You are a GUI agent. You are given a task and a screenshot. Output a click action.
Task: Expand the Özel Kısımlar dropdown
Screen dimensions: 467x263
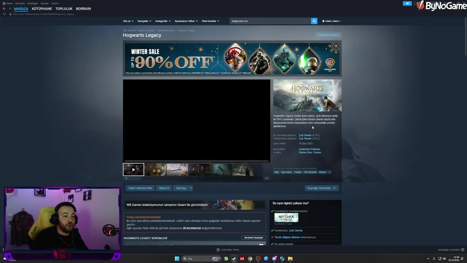(x=211, y=21)
